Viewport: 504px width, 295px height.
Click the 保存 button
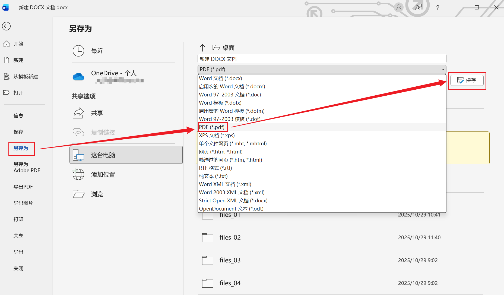(x=467, y=80)
